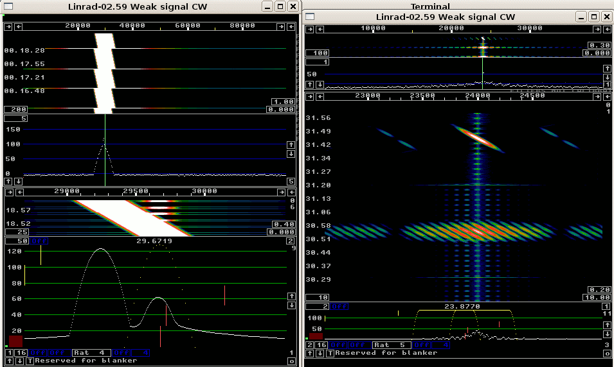Click the right-arrow after 30000 on the left window's scale

[282, 192]
